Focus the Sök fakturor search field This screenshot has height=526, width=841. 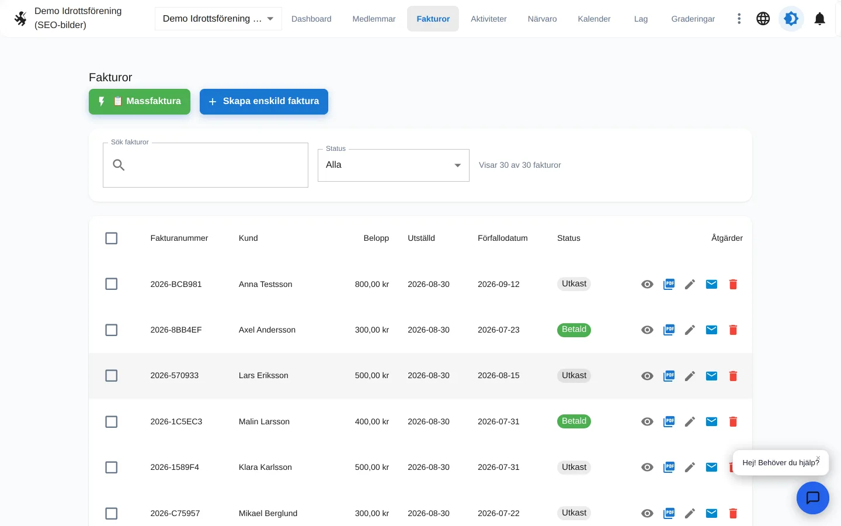206,165
